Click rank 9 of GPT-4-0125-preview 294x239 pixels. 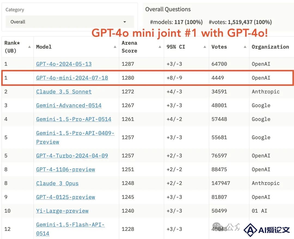6,197
